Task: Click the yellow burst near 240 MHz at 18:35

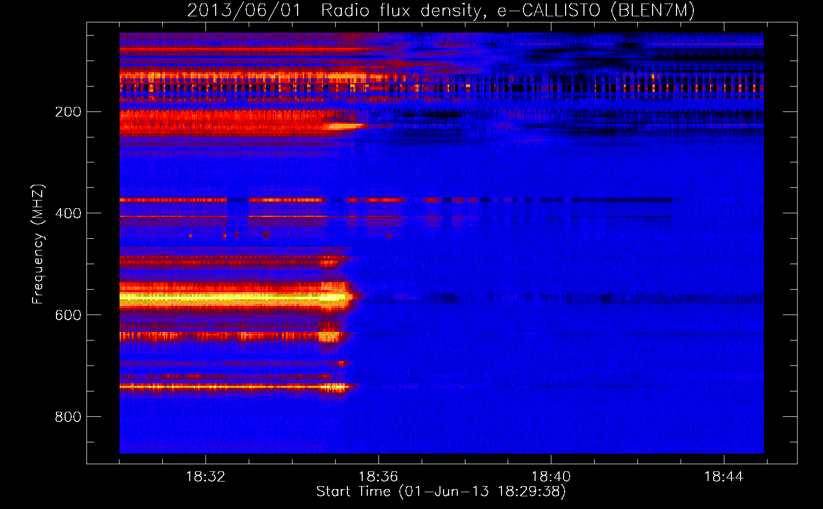Action: pos(346,126)
